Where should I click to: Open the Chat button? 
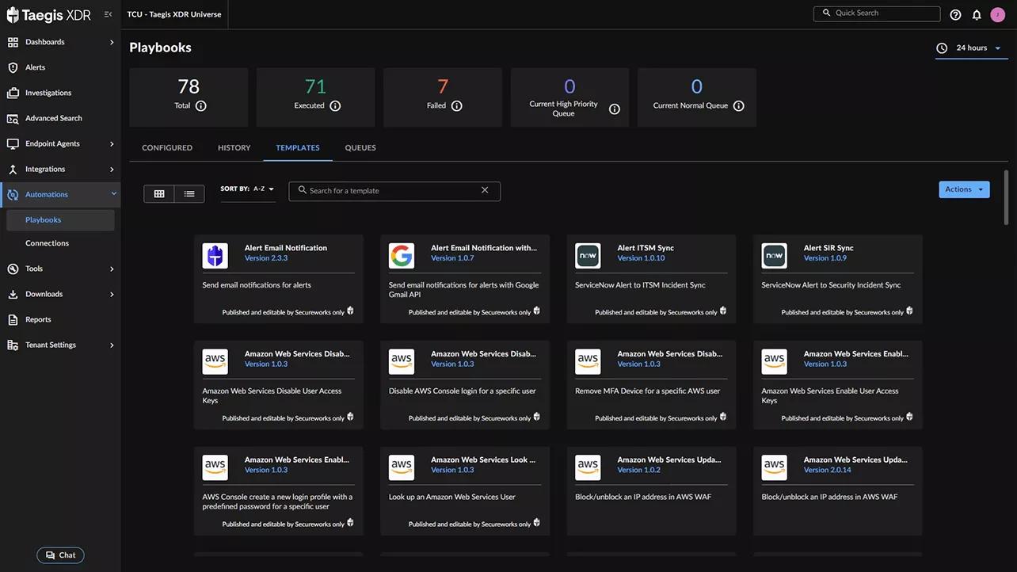point(60,555)
